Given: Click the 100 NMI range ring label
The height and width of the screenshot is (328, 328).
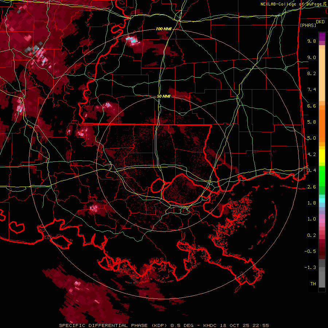Looking at the screenshot, I should coord(164,29).
